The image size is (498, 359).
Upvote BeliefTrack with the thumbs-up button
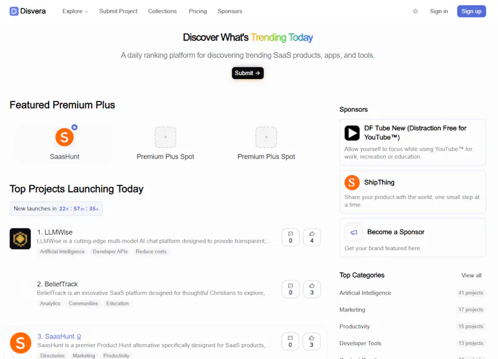[312, 289]
